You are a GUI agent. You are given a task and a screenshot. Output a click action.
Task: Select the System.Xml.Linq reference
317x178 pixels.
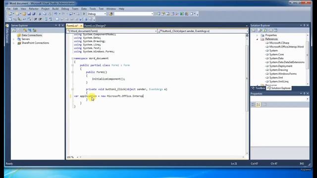pyautogui.click(x=279, y=82)
